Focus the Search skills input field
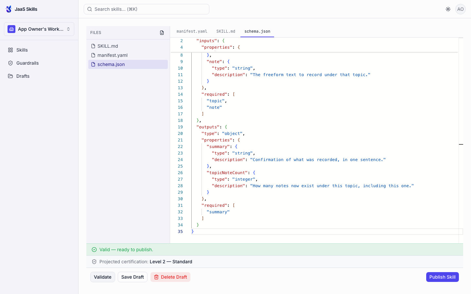 click(147, 9)
